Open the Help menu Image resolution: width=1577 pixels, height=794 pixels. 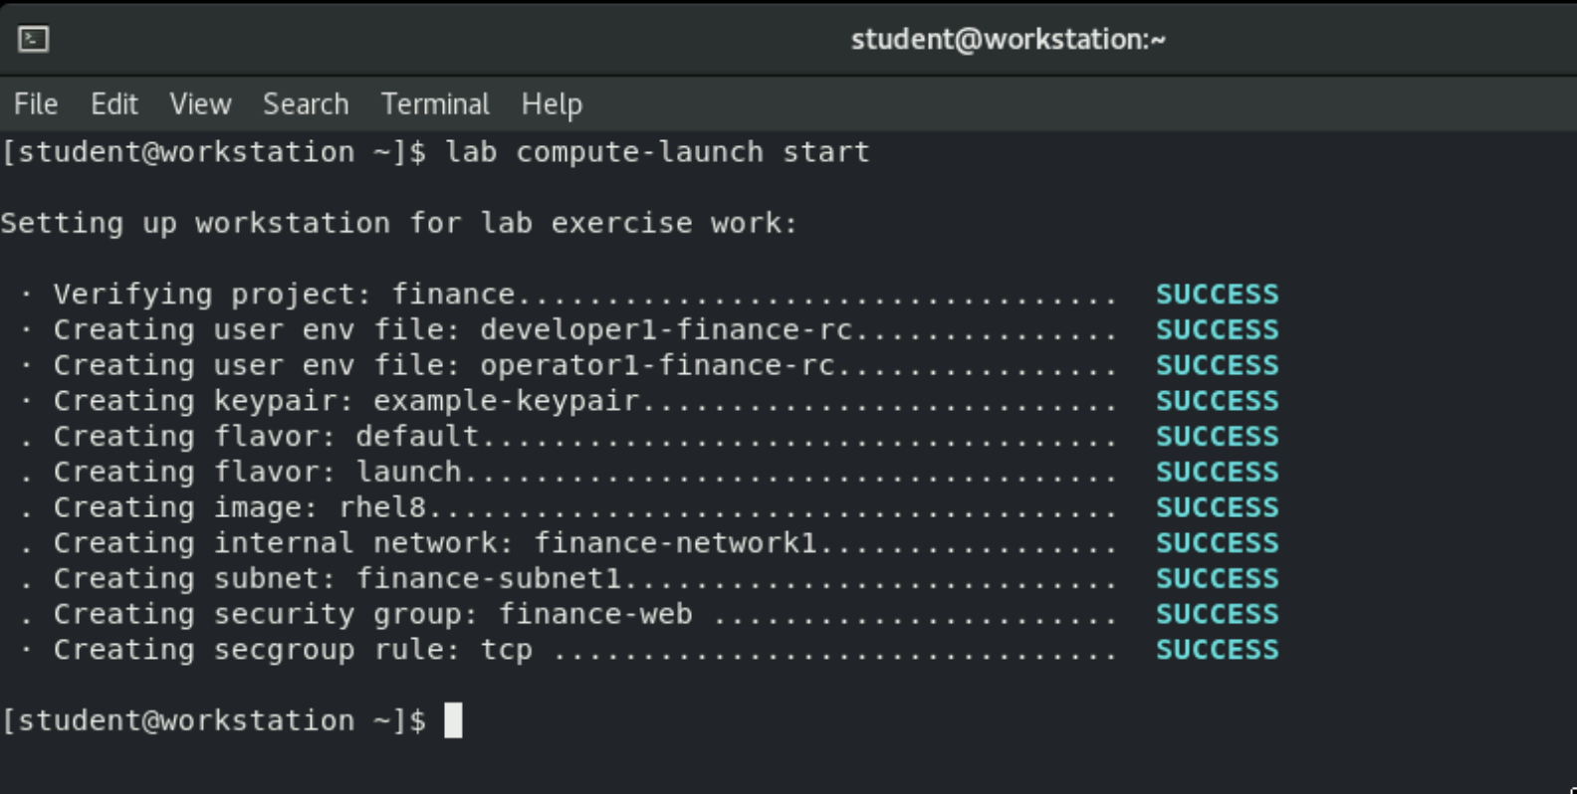(x=552, y=104)
